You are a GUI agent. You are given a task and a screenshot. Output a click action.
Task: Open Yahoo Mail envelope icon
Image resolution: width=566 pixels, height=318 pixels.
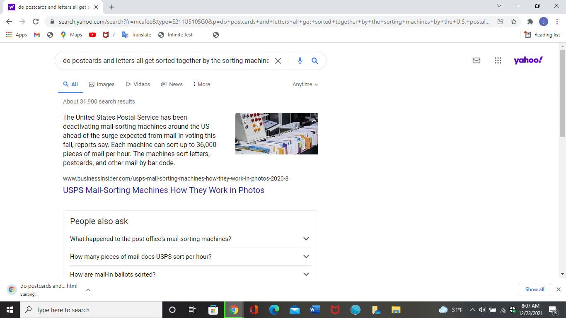click(477, 60)
